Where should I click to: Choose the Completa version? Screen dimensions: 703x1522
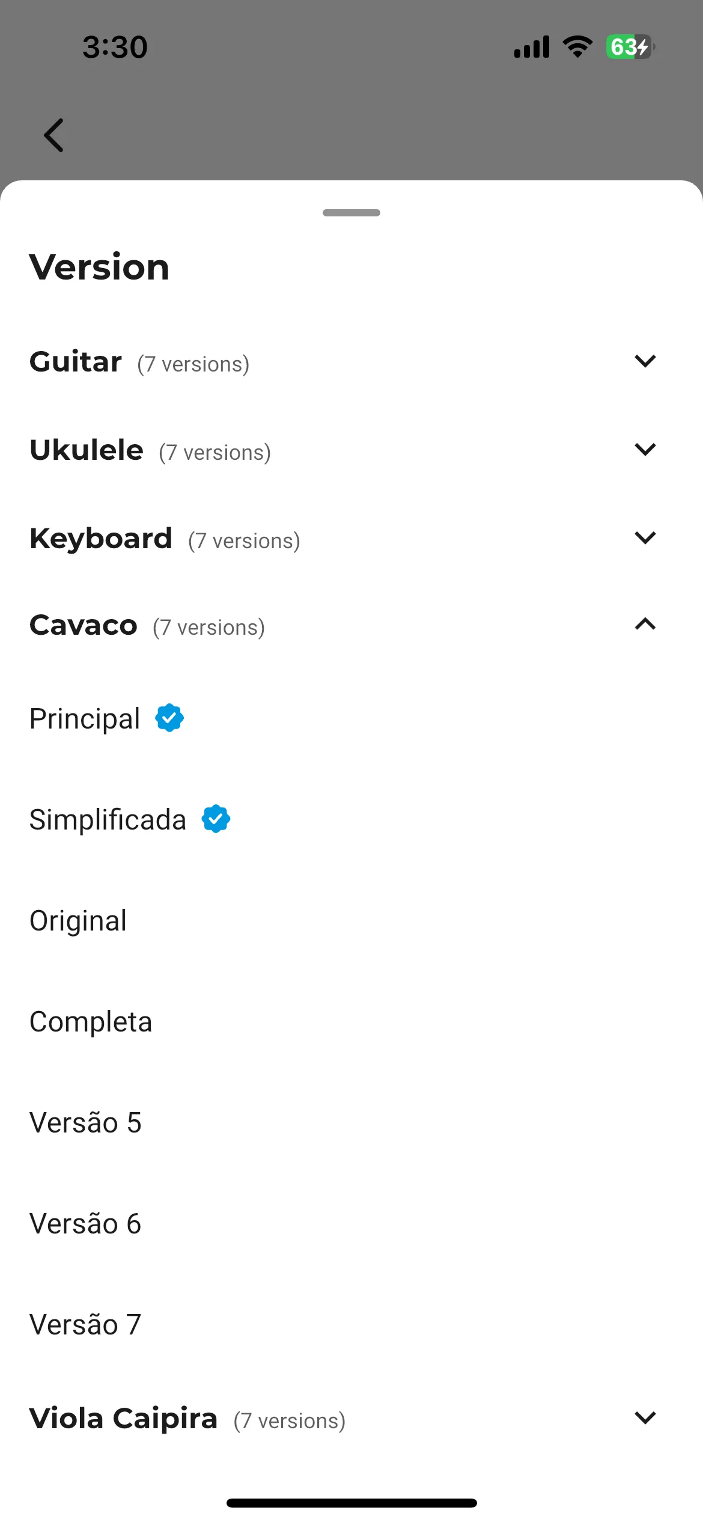click(351, 1021)
